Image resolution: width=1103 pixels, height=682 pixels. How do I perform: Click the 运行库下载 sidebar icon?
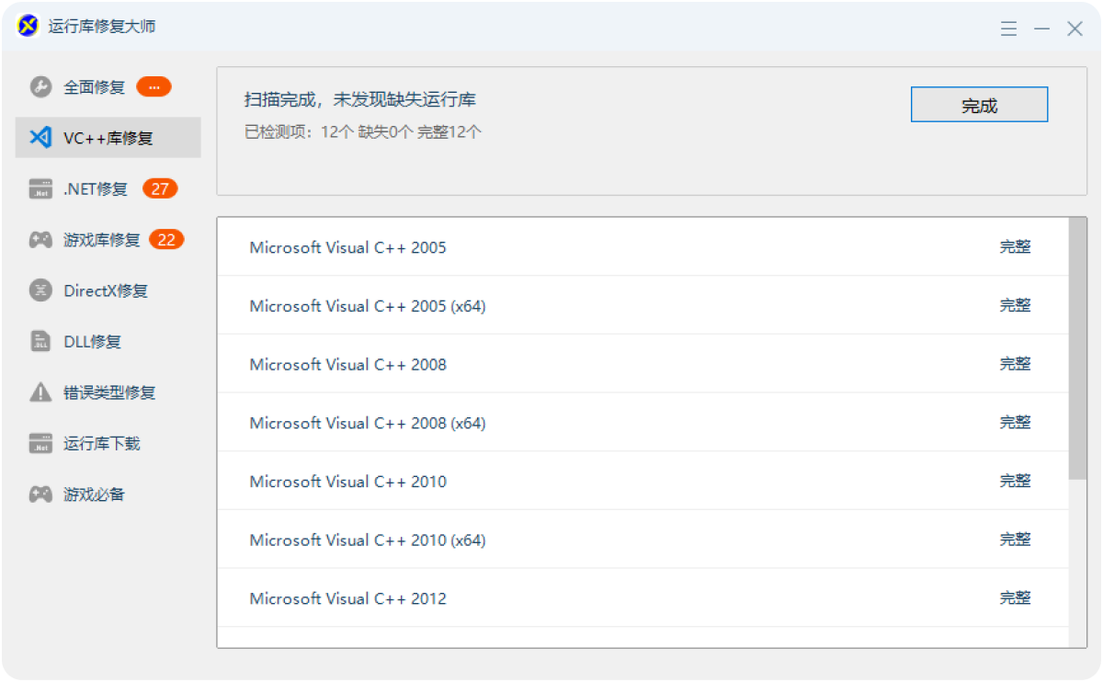click(x=40, y=443)
